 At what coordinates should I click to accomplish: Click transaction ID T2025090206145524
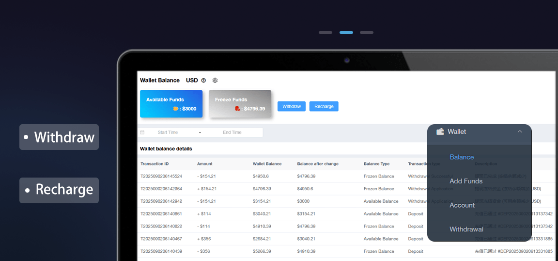[x=161, y=176]
